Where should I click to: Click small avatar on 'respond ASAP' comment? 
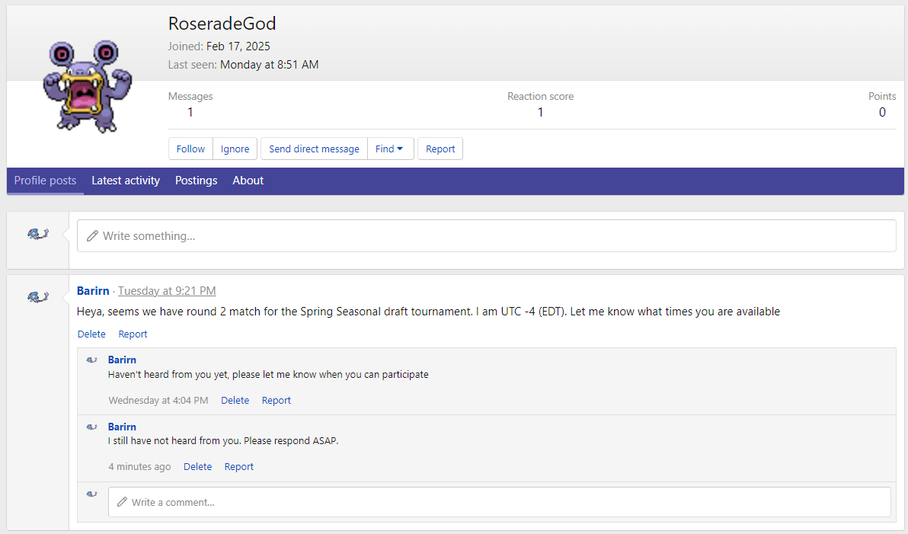91,427
